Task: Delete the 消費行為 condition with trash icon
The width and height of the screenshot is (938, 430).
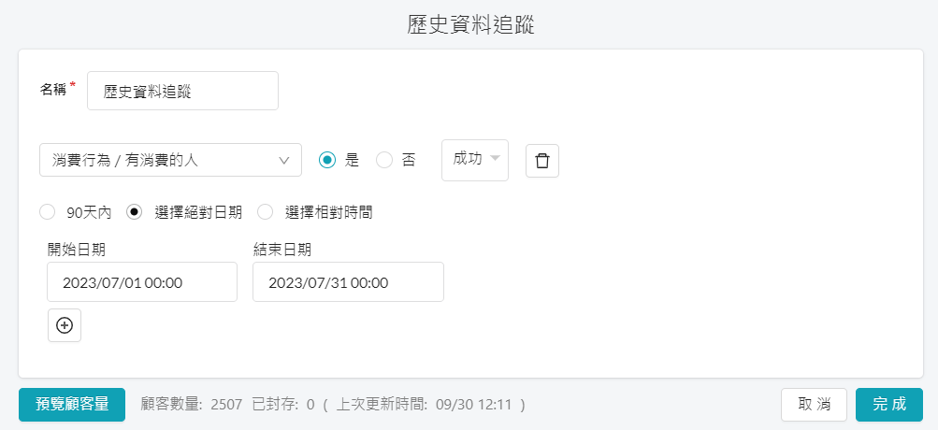Action: click(542, 161)
